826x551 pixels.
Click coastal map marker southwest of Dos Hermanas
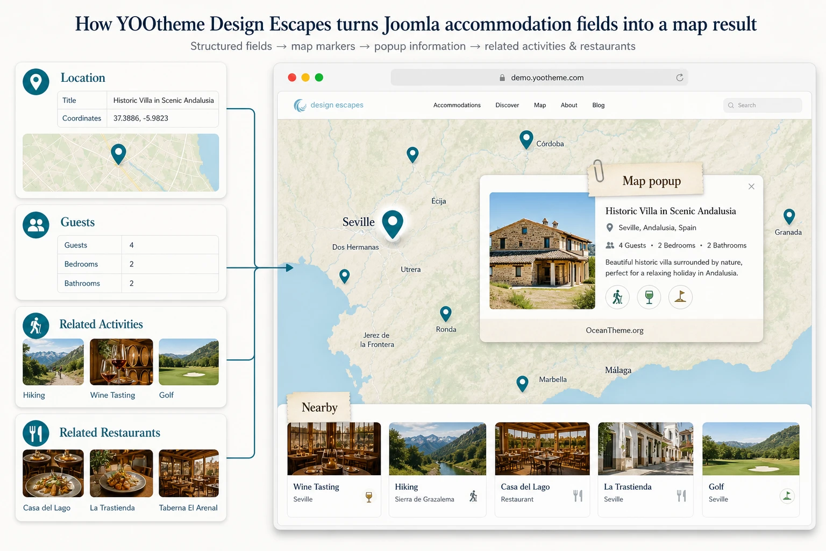pyautogui.click(x=345, y=276)
